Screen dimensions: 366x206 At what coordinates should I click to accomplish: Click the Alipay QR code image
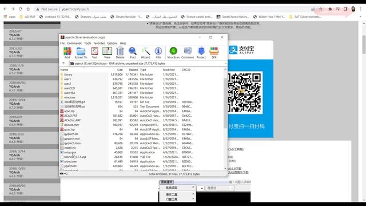244,93
